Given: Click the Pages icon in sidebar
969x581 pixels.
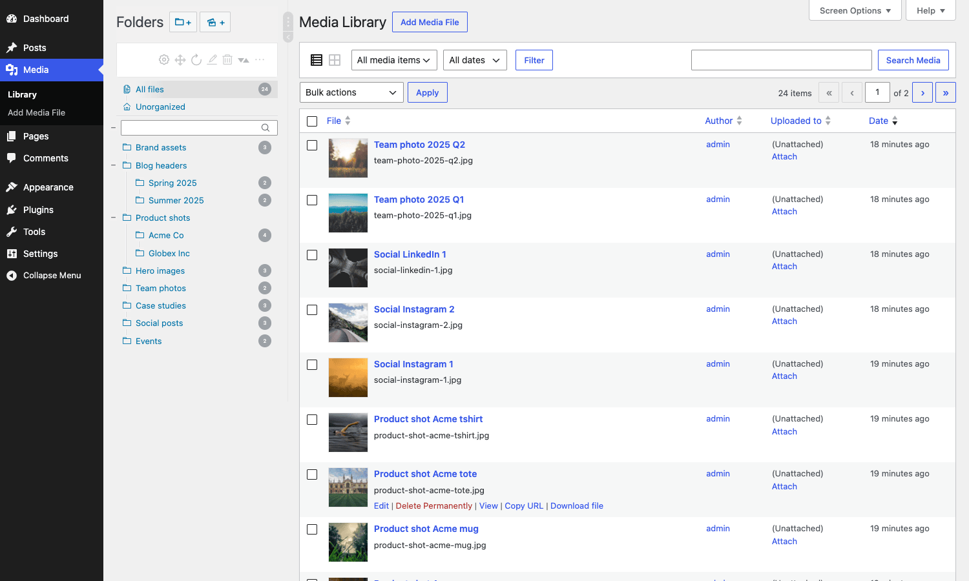Looking at the screenshot, I should pyautogui.click(x=12, y=136).
